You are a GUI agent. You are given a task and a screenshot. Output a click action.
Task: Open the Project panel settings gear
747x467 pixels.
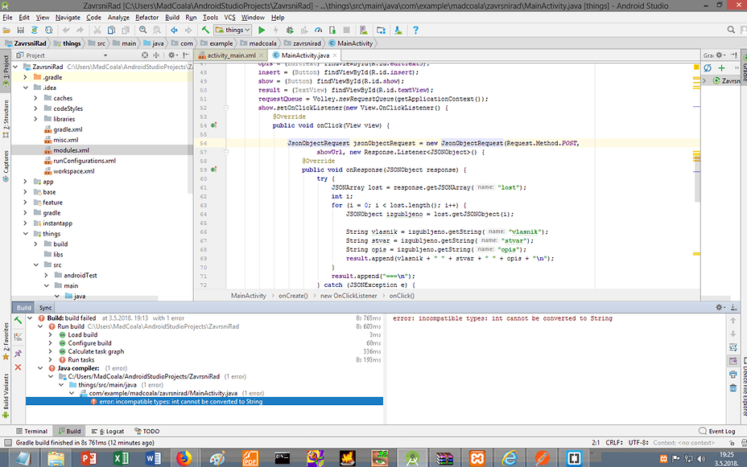pyautogui.click(x=172, y=55)
